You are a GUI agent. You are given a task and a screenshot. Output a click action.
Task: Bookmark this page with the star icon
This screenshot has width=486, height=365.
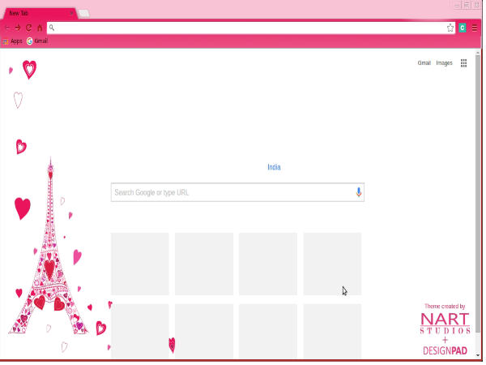450,28
